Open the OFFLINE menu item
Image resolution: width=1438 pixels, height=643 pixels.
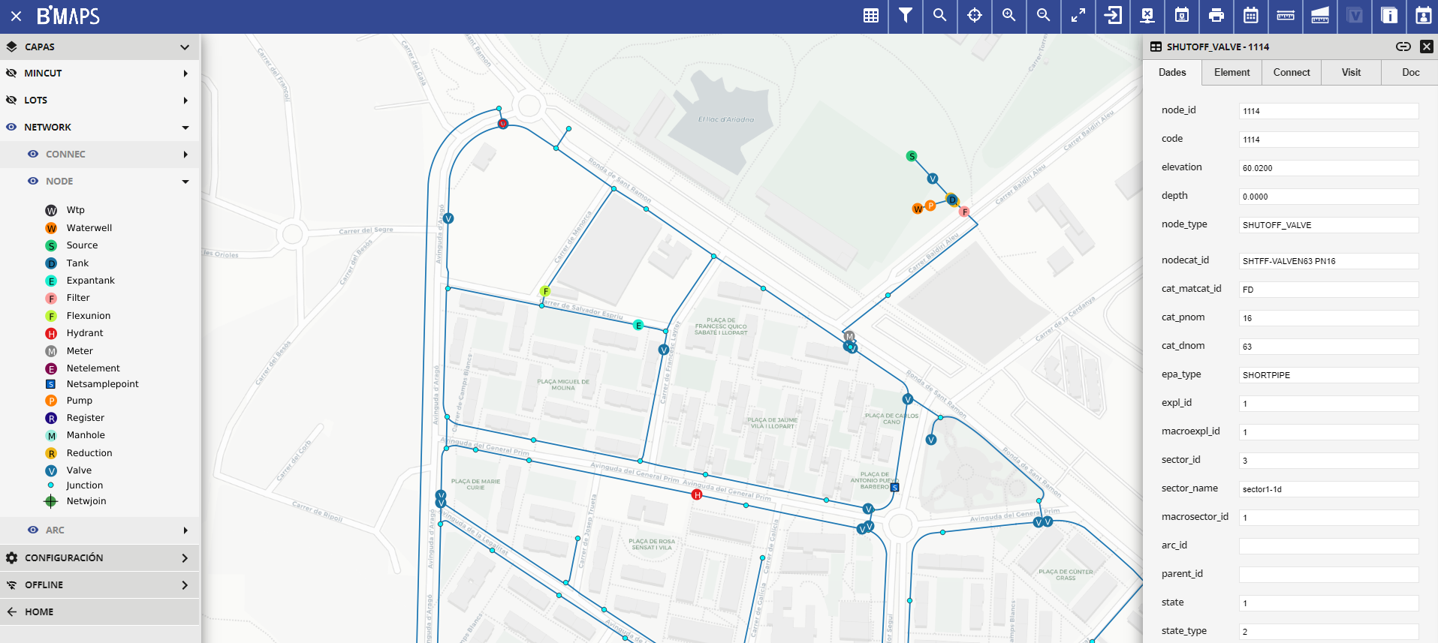pyautogui.click(x=100, y=584)
